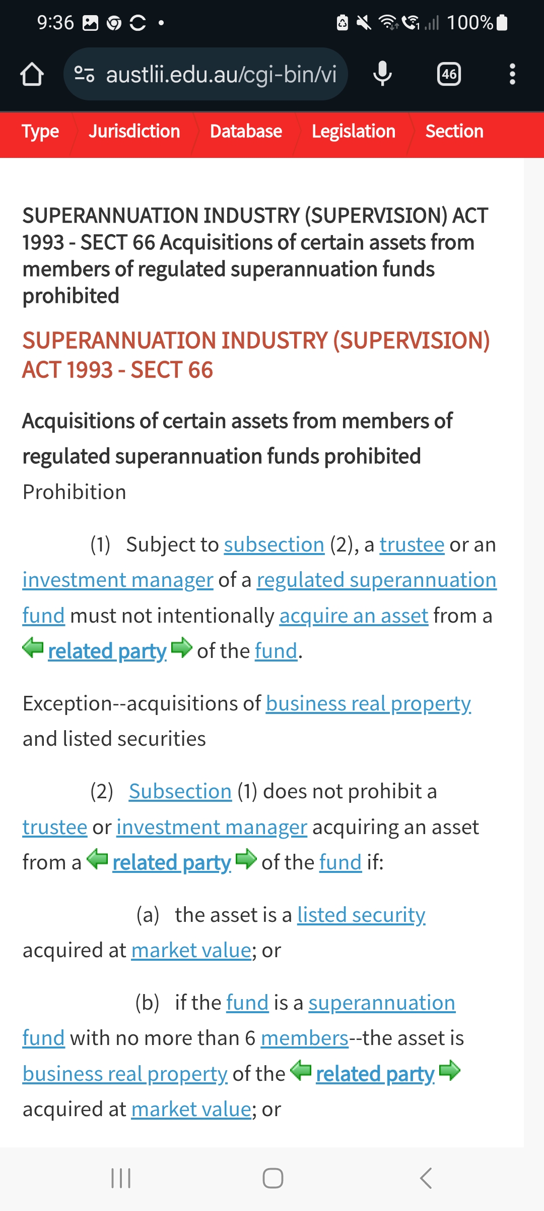Open Chrome three-dot overflow menu

(512, 74)
